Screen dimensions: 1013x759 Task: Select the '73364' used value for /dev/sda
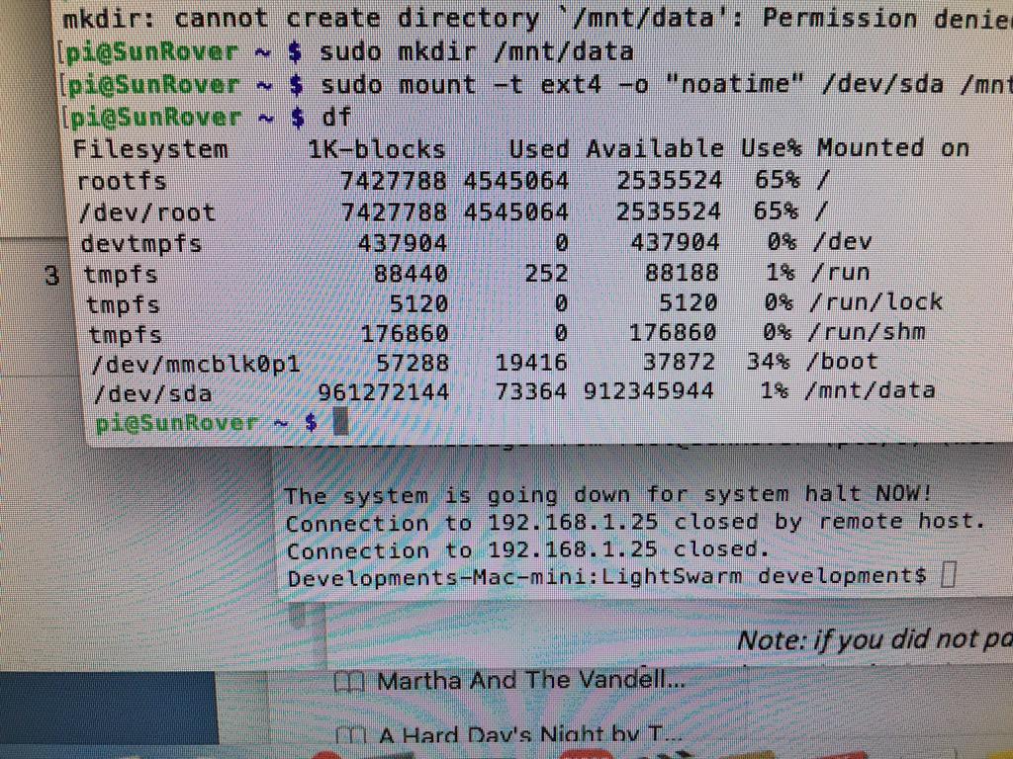point(531,391)
